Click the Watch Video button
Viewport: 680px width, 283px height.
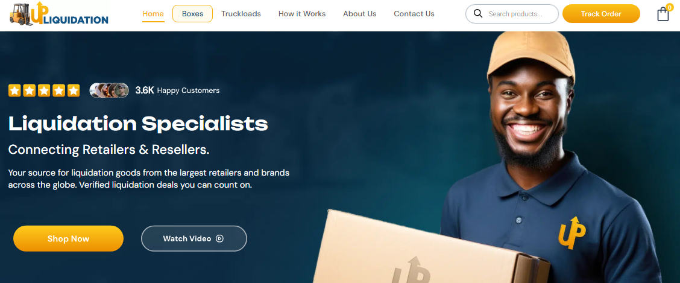tap(194, 238)
